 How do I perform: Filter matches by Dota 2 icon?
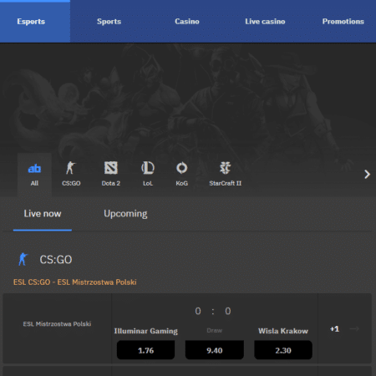pyautogui.click(x=111, y=168)
